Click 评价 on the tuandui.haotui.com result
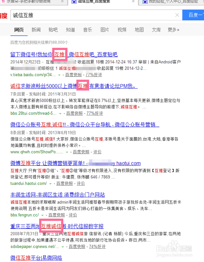 [81, 184]
